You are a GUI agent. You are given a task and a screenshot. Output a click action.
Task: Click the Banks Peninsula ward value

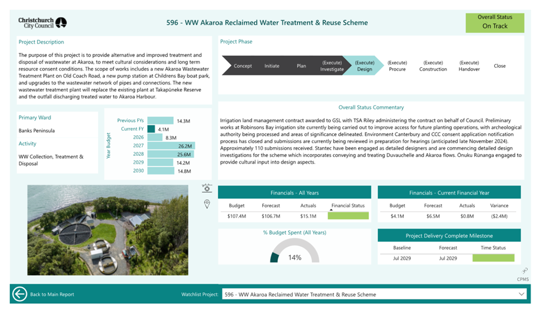coord(37,131)
